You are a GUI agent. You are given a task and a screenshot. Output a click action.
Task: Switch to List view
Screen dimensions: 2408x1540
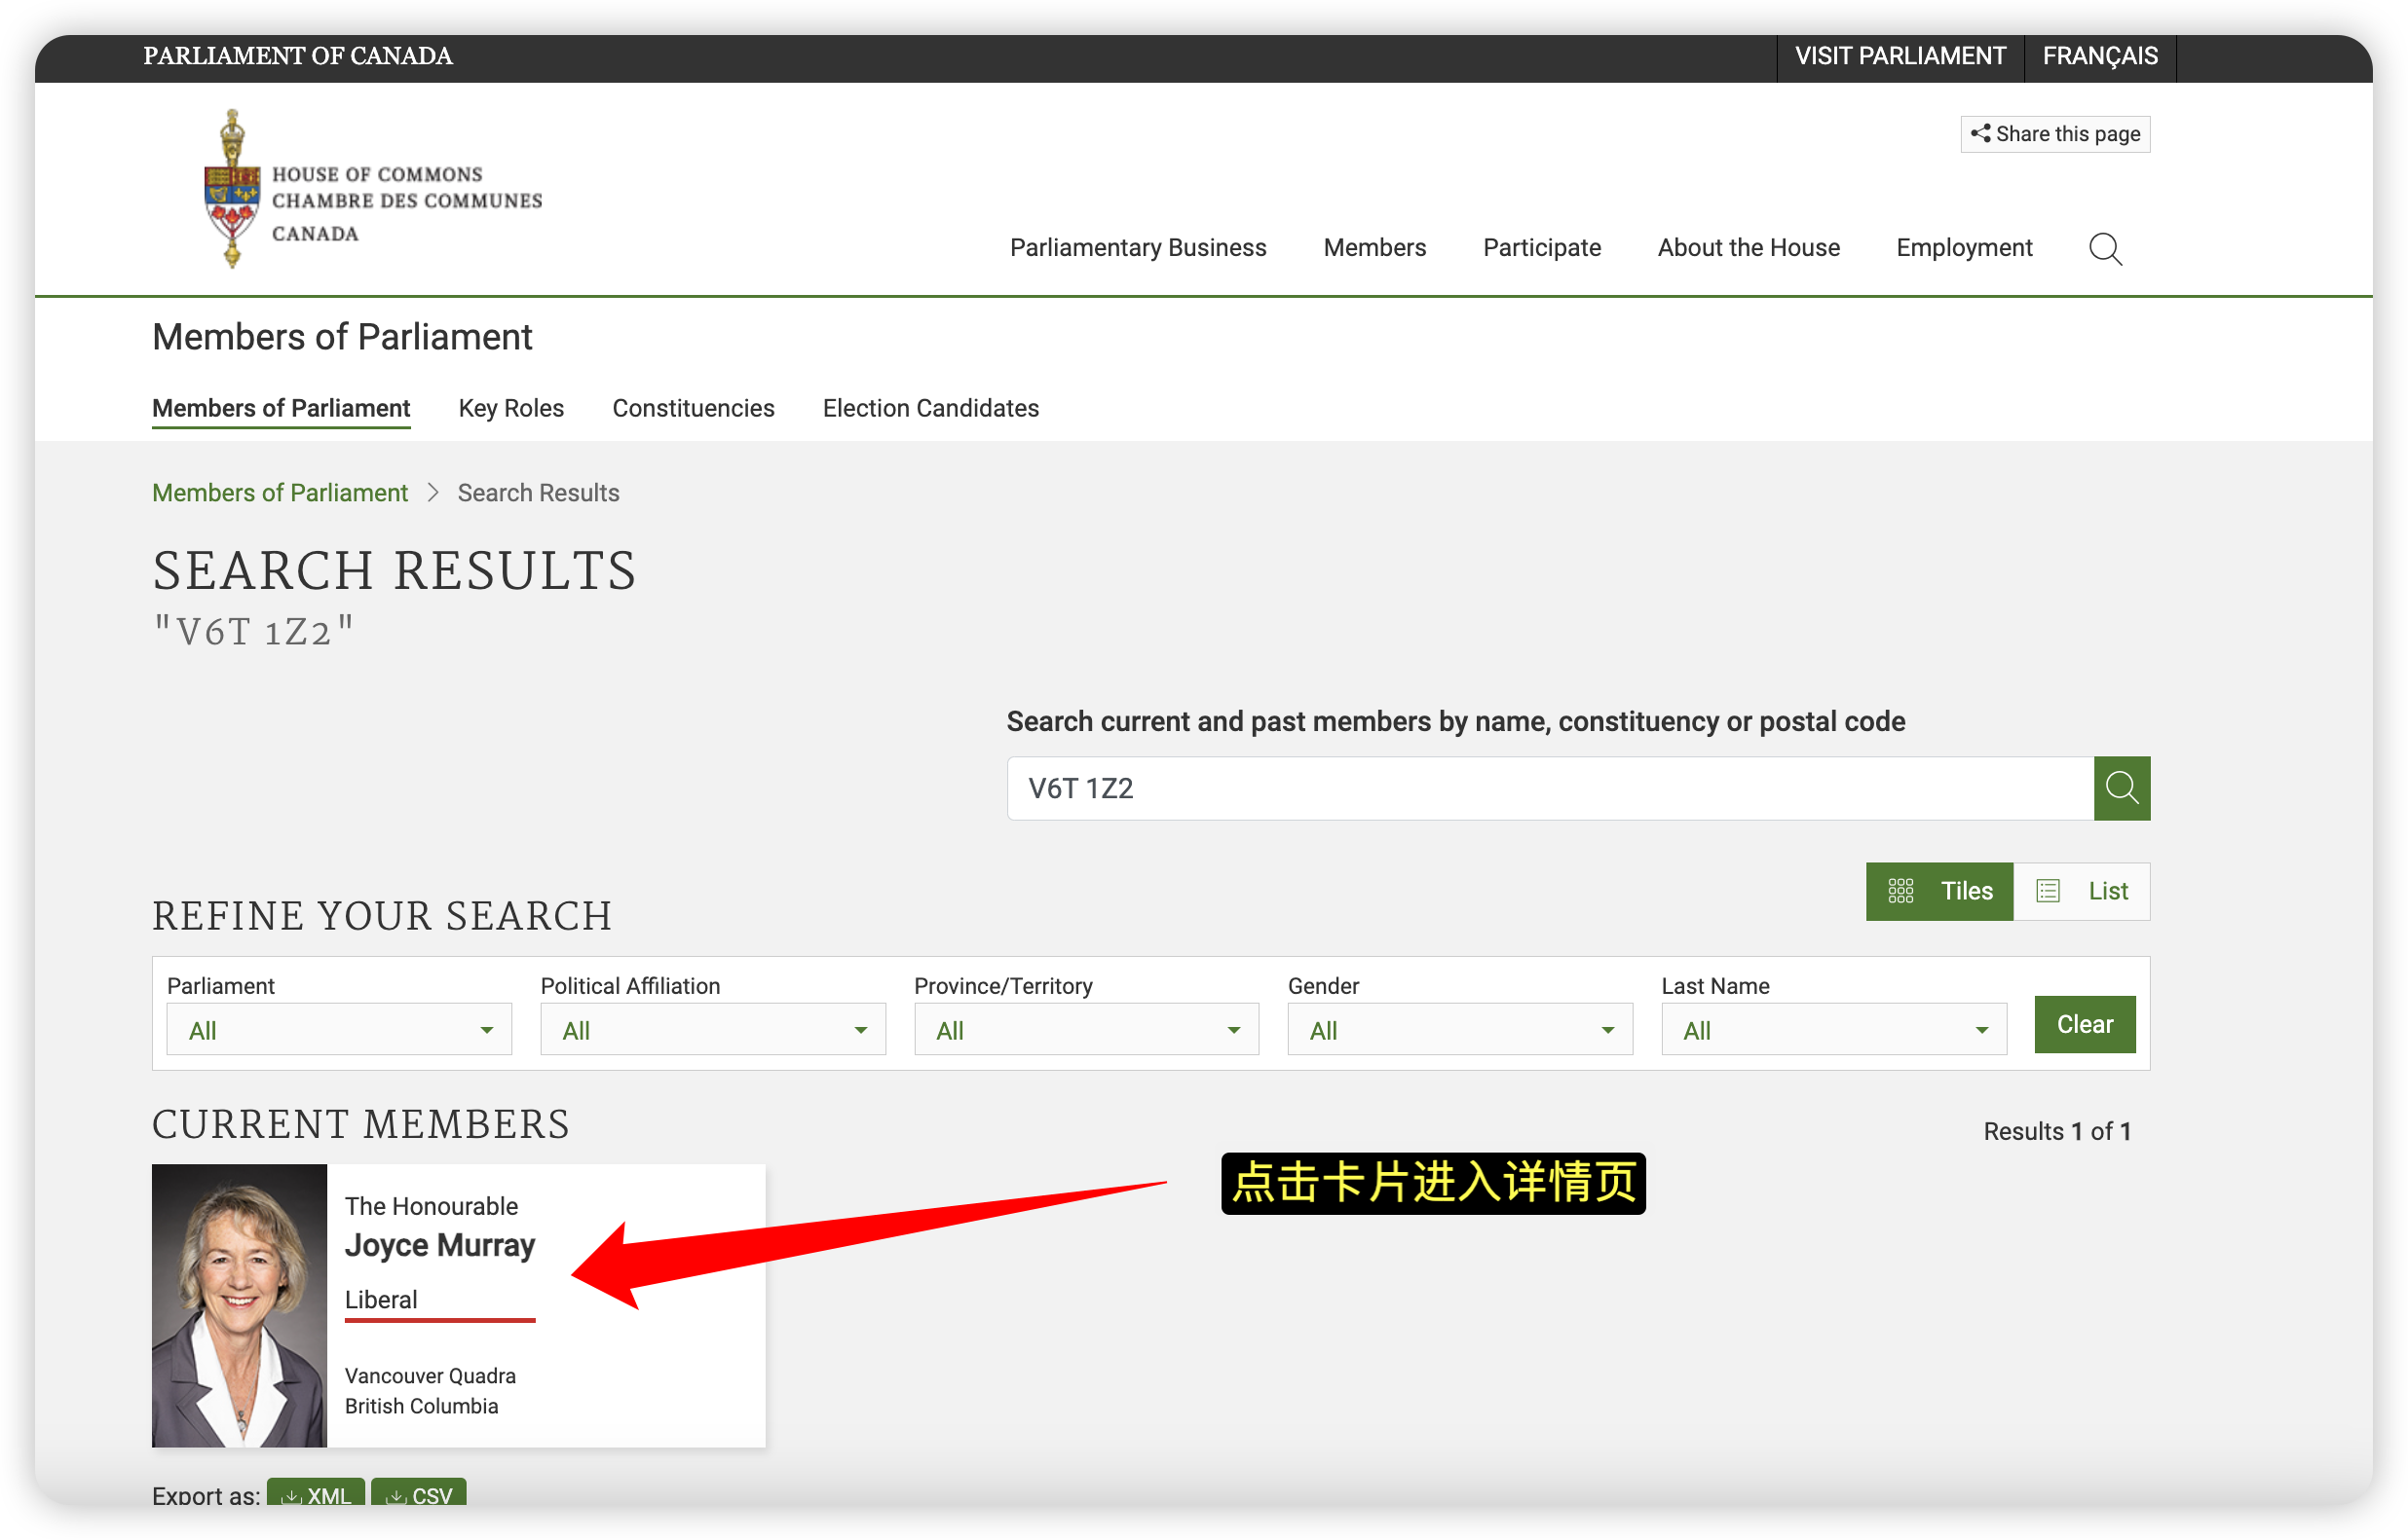(x=2081, y=891)
